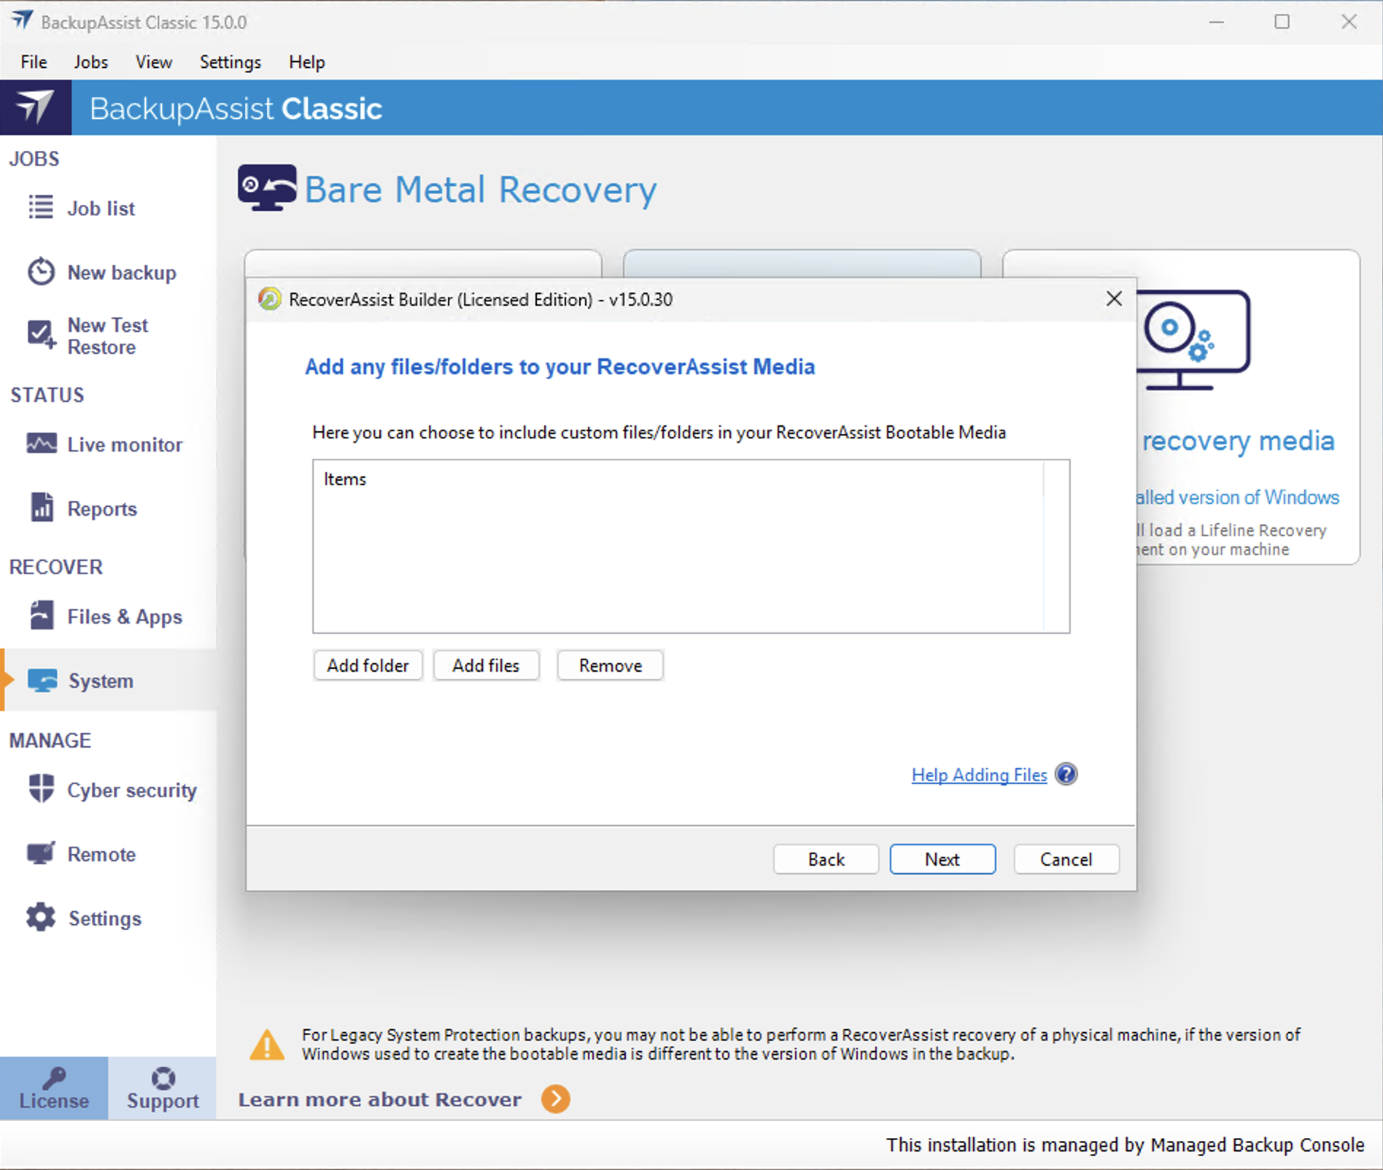Open Files & Apps recover icon
Screen dimensions: 1383x1170
(41, 616)
